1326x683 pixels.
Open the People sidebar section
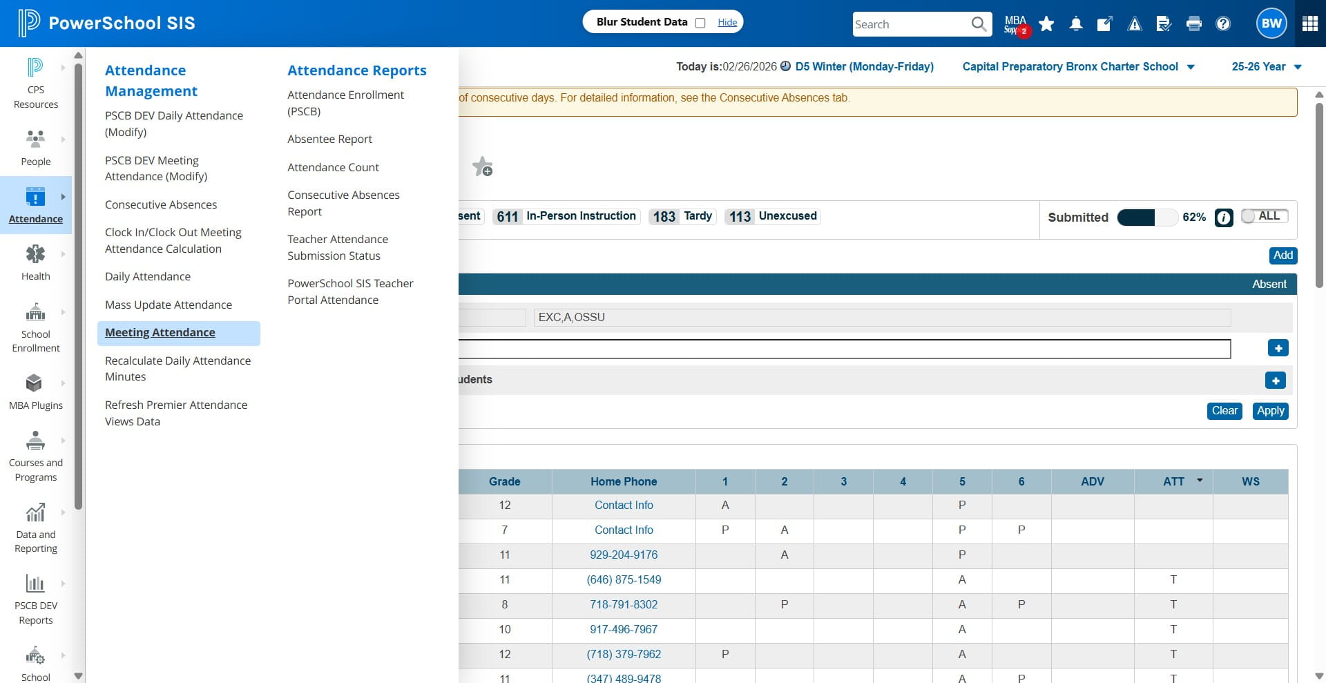36,148
